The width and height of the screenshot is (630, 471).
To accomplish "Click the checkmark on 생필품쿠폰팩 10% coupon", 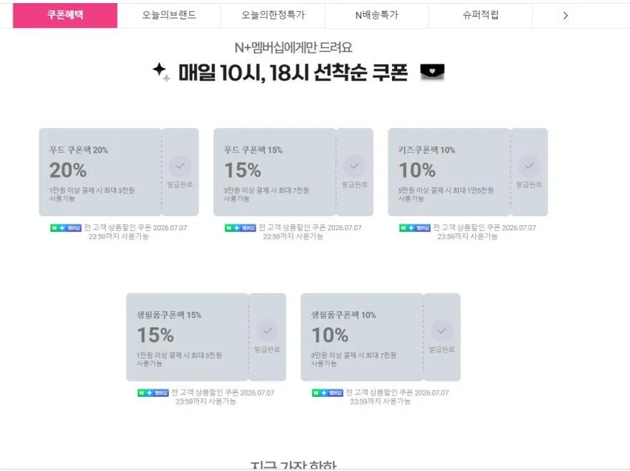I will [x=442, y=331].
